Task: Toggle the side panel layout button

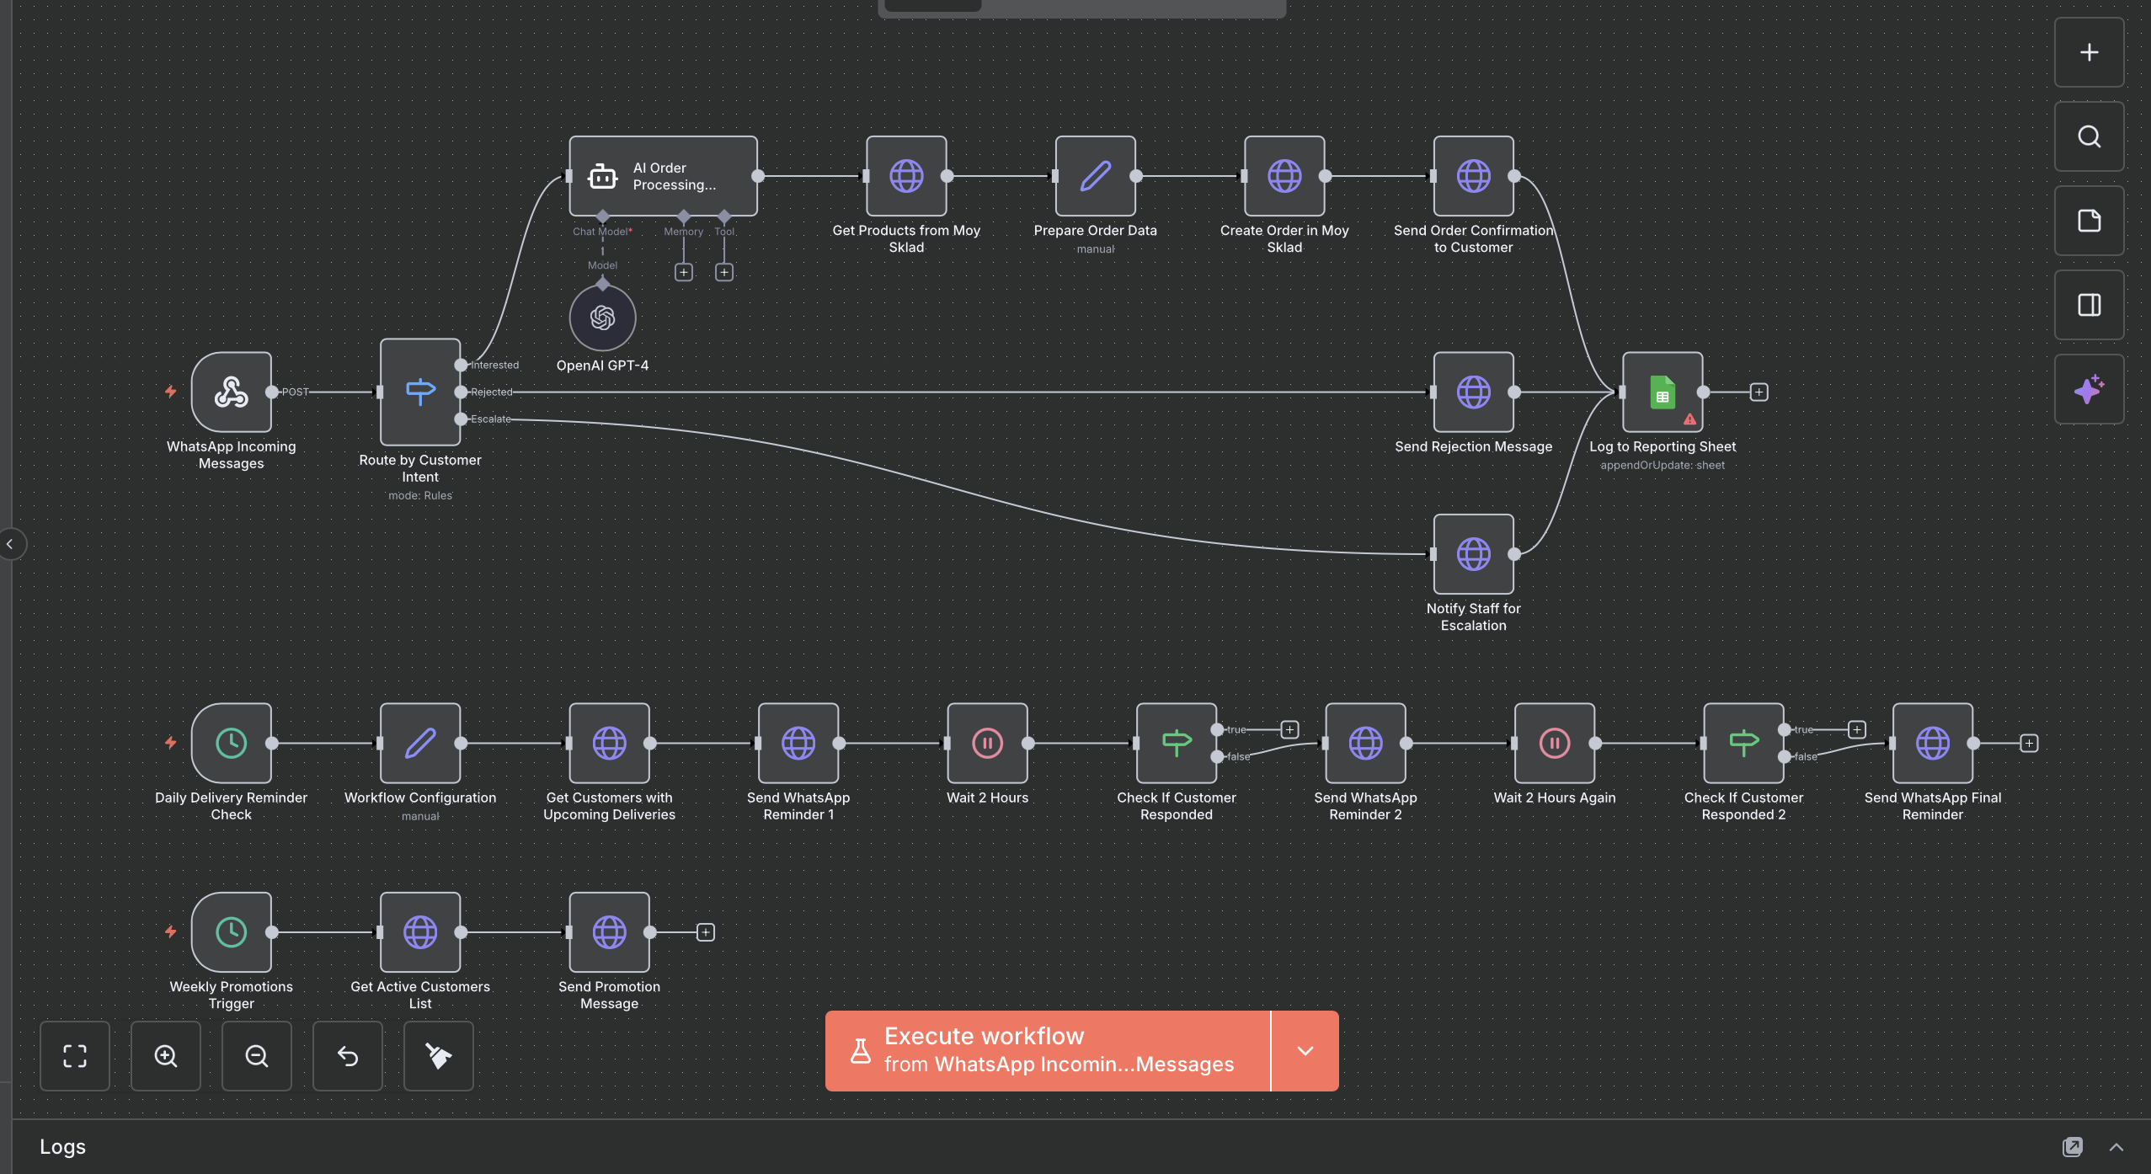Action: [x=2089, y=305]
